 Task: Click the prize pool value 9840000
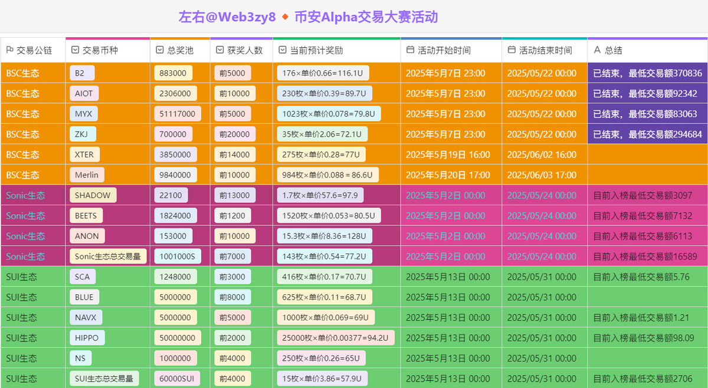click(175, 175)
